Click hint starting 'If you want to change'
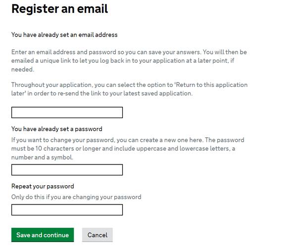300x247 pixels. click(128, 149)
